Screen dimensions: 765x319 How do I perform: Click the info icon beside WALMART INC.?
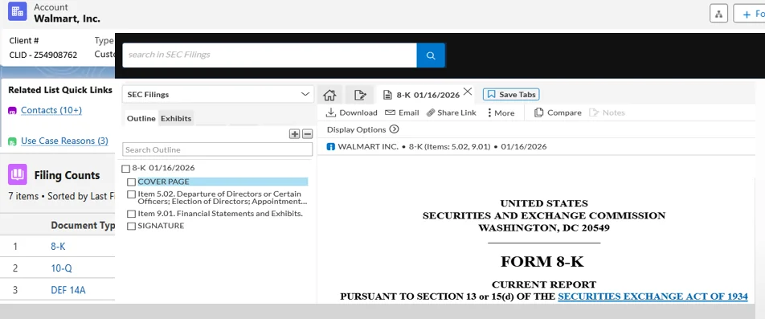point(331,146)
